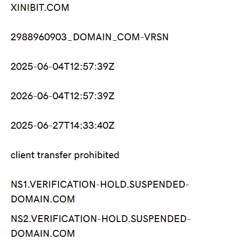The height and width of the screenshot is (252, 231).
Task: Click the 2988960903 number in the registry ID
Action: pyautogui.click(x=38, y=37)
